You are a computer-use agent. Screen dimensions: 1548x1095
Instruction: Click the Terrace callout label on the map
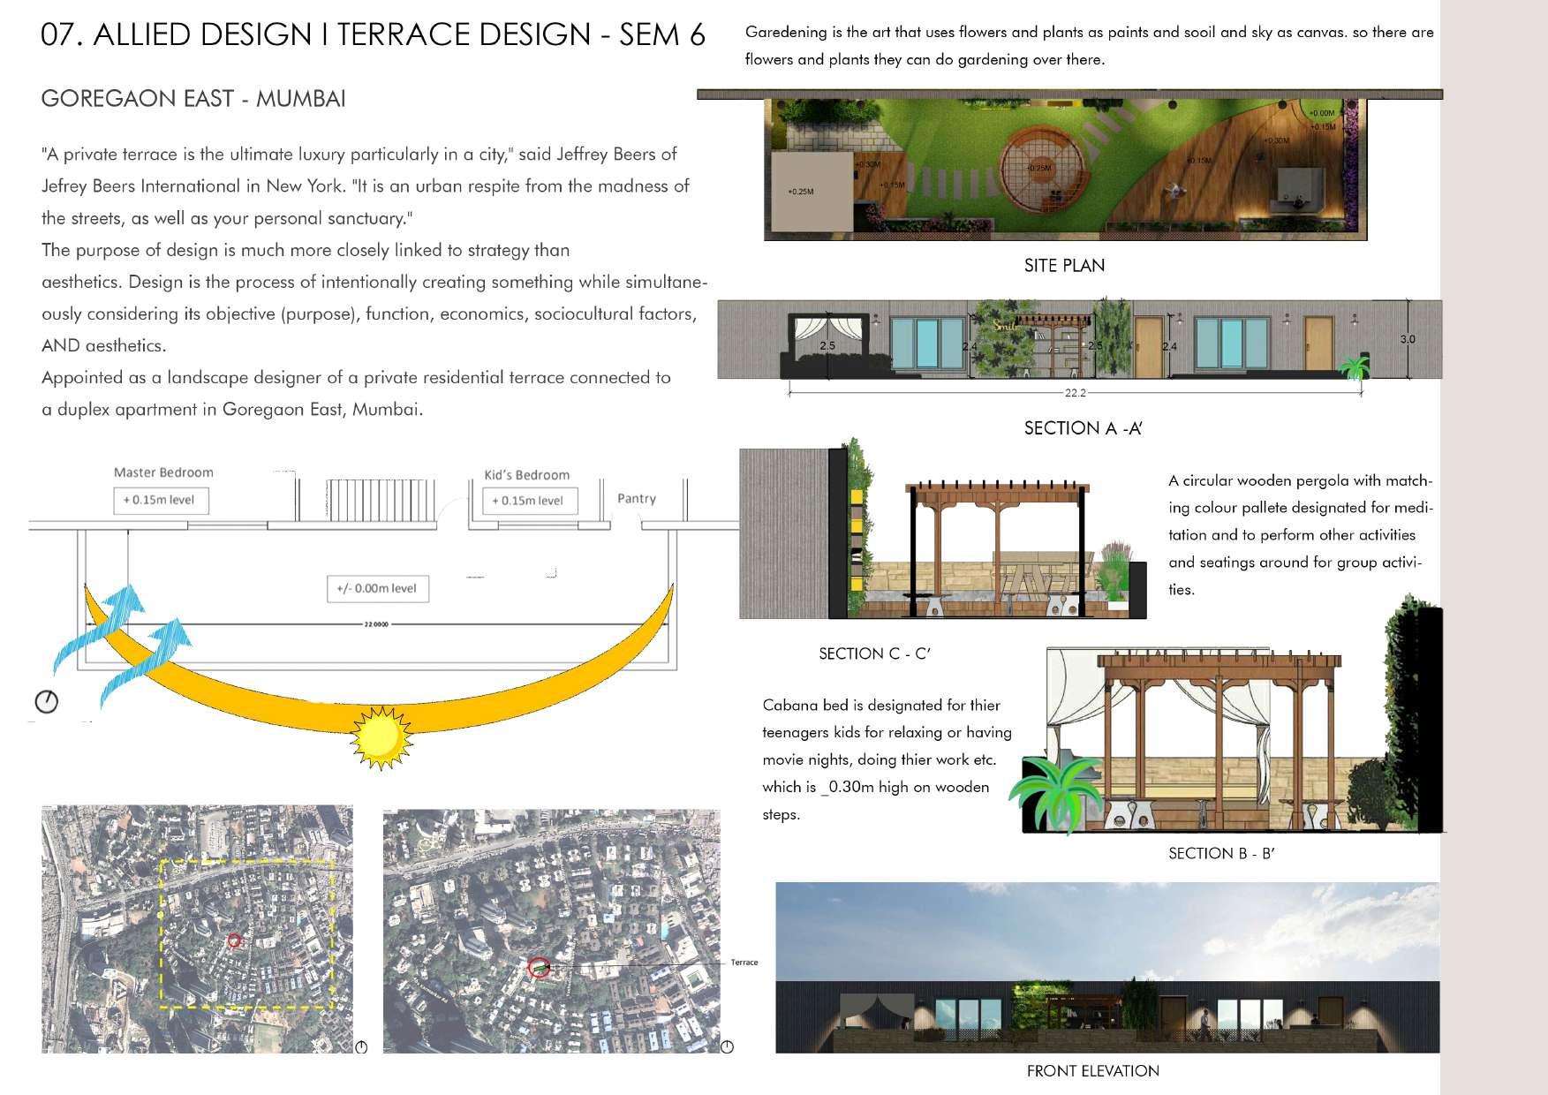click(x=744, y=963)
